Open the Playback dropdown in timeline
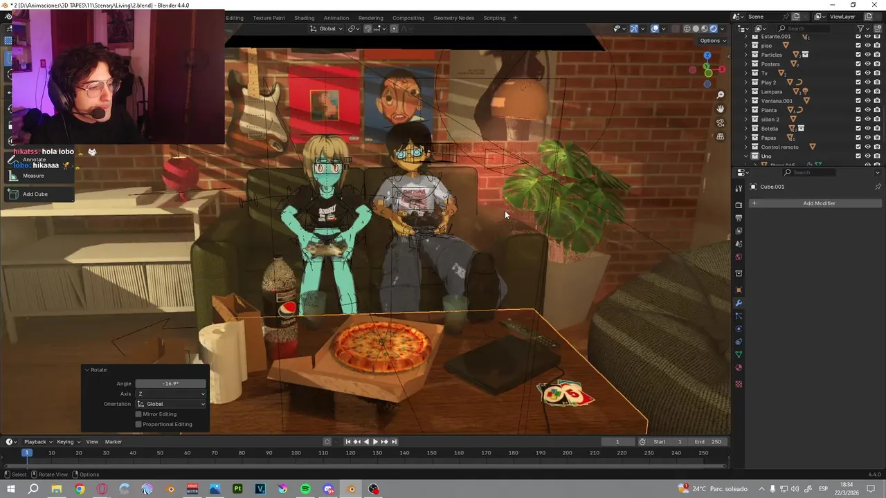Viewport: 886px width, 498px height. click(x=38, y=442)
